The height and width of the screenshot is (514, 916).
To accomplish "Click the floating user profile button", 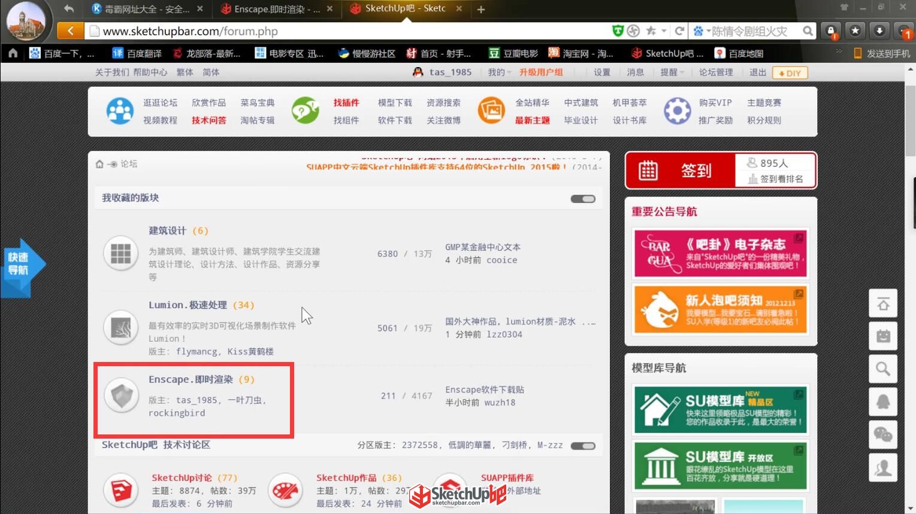I will pyautogui.click(x=883, y=467).
